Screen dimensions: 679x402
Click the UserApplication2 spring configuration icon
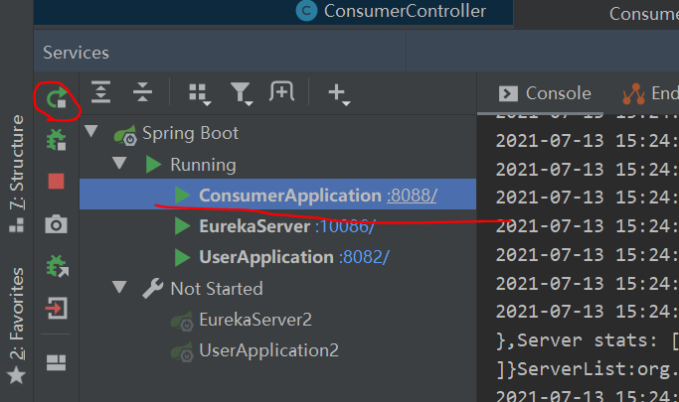point(182,351)
